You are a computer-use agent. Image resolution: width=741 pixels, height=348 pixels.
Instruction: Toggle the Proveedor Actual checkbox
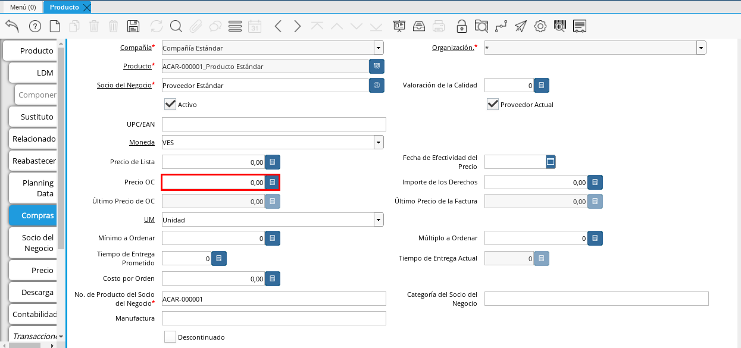coord(493,104)
